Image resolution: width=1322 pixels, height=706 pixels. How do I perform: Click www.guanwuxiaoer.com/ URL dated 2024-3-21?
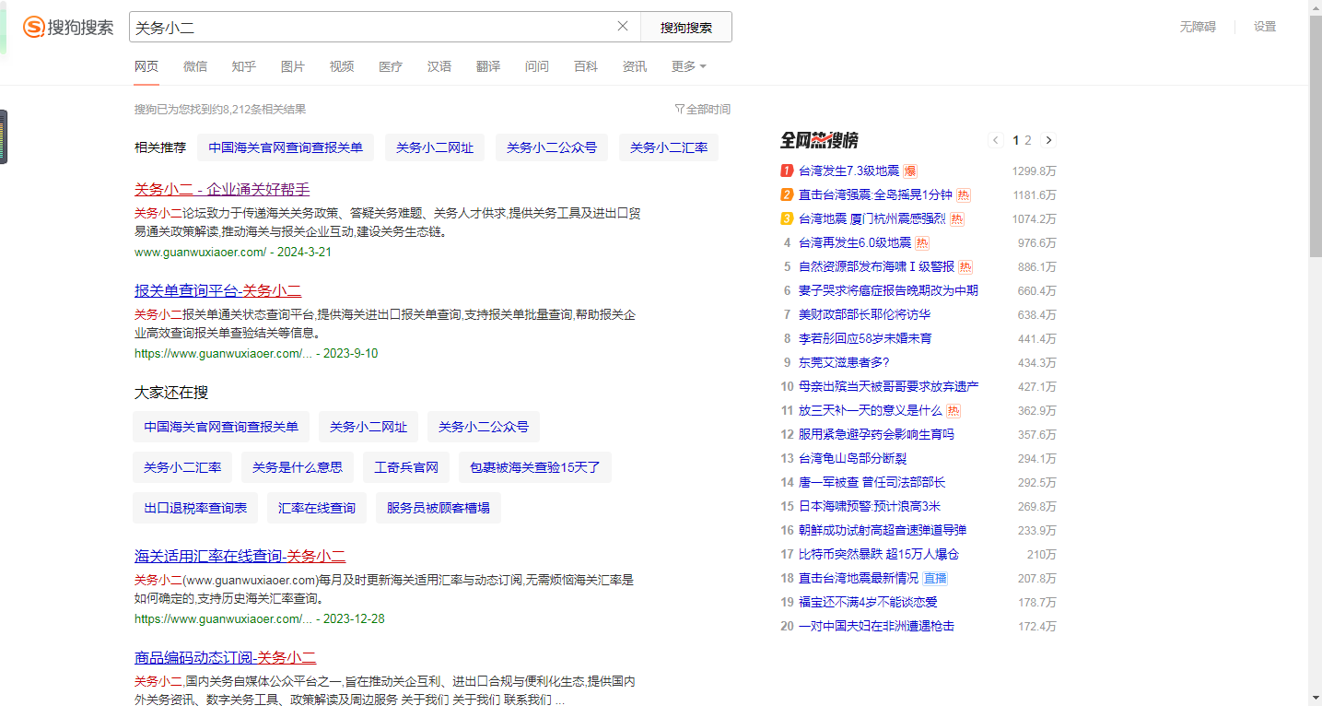pos(233,252)
